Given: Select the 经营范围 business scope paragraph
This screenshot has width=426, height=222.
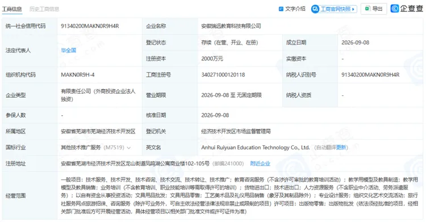Looking at the screenshot, I should [239, 195].
